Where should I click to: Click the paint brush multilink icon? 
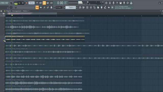pos(44,7)
